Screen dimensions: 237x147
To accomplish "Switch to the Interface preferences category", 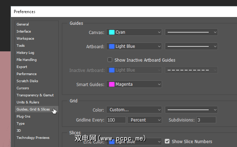I will click(x=24, y=32).
